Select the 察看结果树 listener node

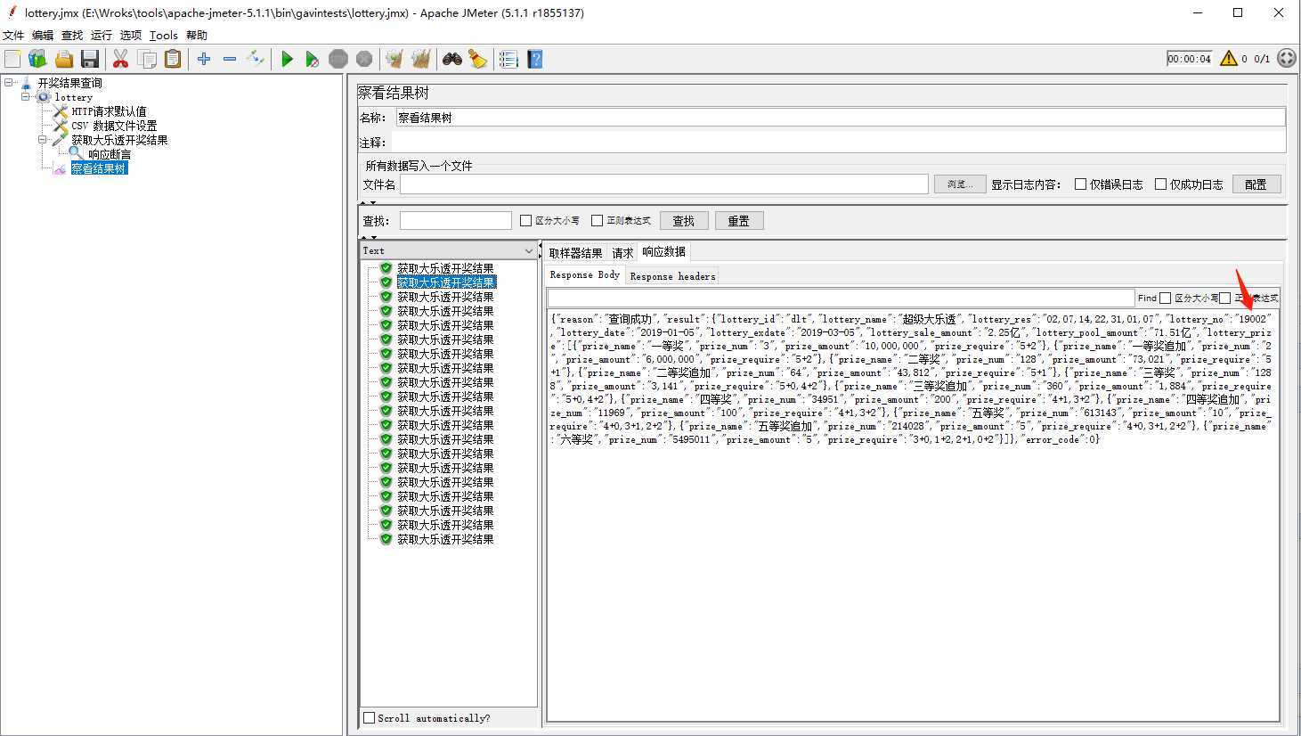[x=99, y=168]
